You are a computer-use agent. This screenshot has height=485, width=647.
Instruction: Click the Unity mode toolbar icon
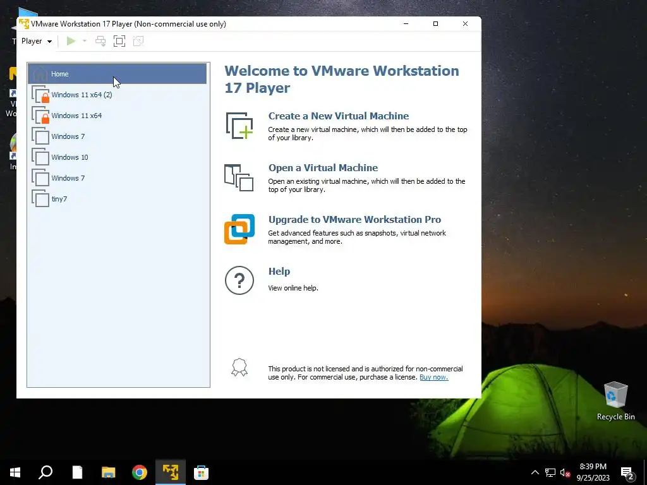tap(138, 41)
